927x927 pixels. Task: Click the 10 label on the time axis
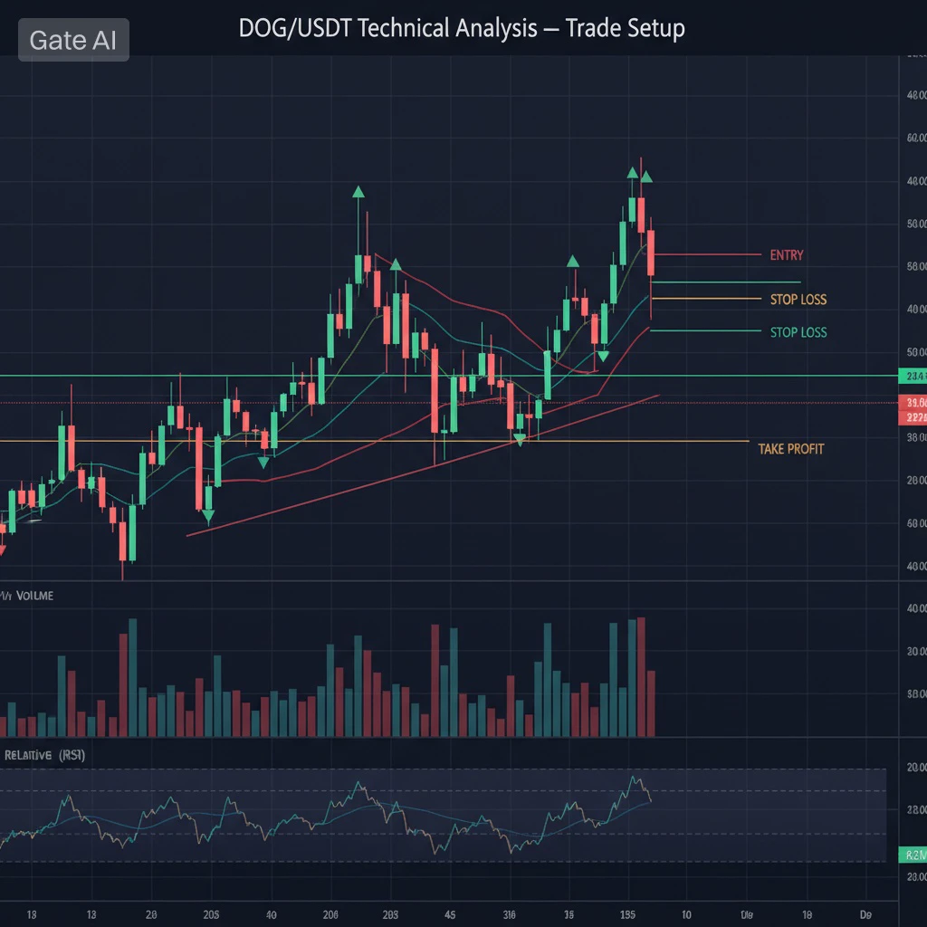point(686,914)
